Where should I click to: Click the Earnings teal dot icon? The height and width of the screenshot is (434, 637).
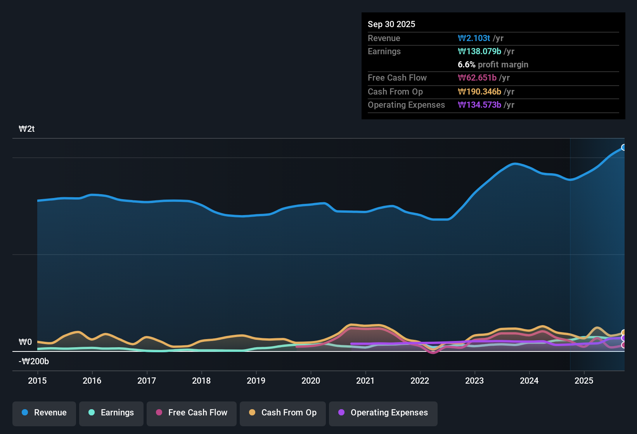(x=92, y=413)
